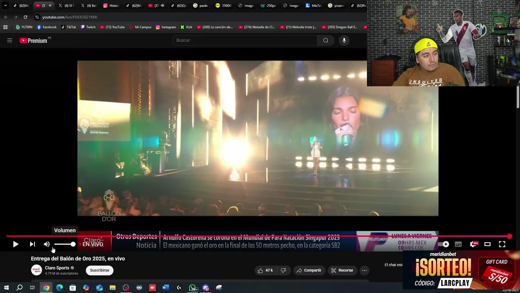The height and width of the screenshot is (293, 520).
Task: Click the red live progress bar
Action: [x=258, y=236]
